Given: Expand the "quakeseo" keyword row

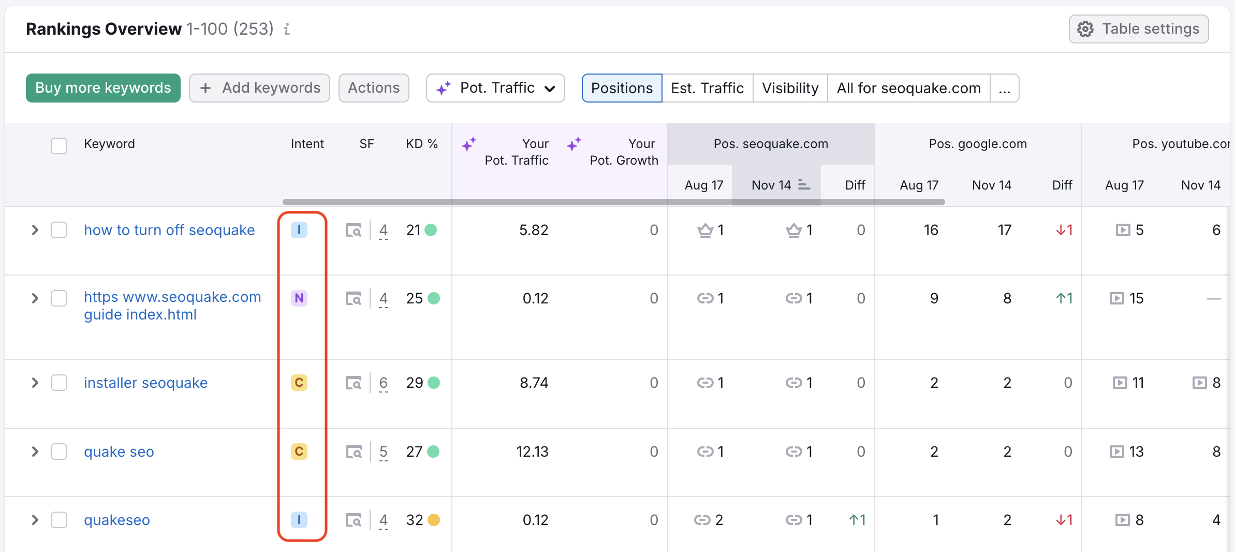Looking at the screenshot, I should 34,520.
